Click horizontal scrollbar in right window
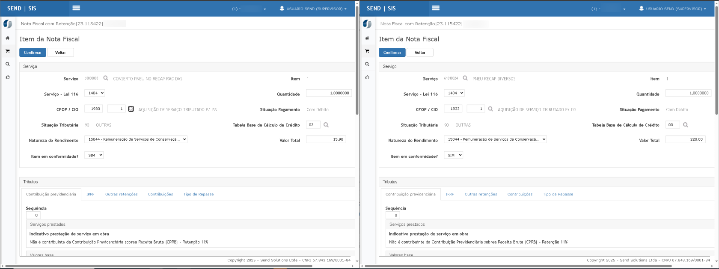The image size is (719, 269). point(518,266)
